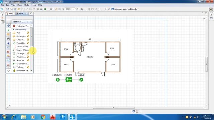Open the Draw menu

(x=19, y=5)
